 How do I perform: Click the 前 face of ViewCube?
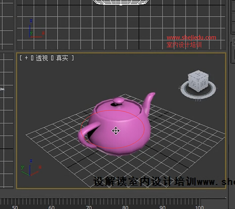coord(203,84)
